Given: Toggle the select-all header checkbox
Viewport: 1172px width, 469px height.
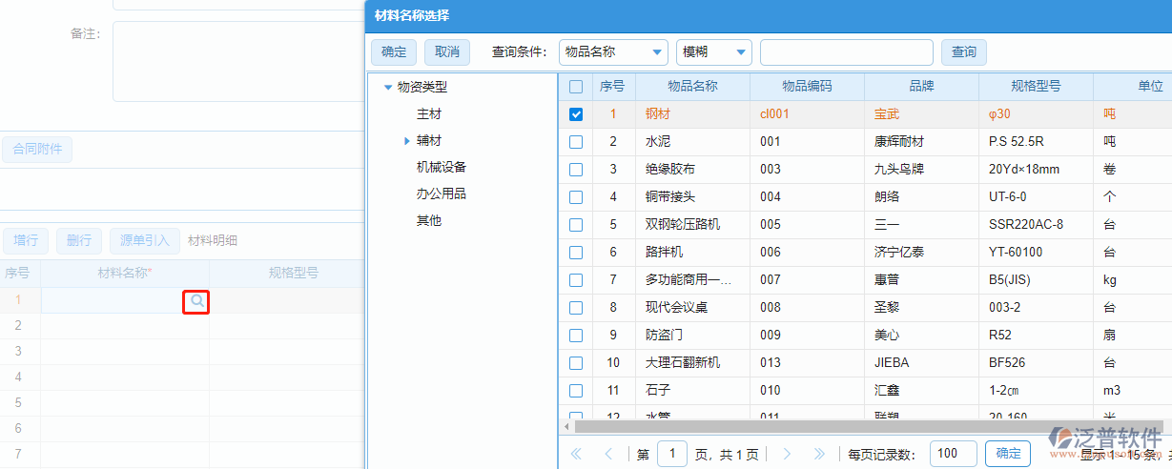Looking at the screenshot, I should tap(576, 87).
